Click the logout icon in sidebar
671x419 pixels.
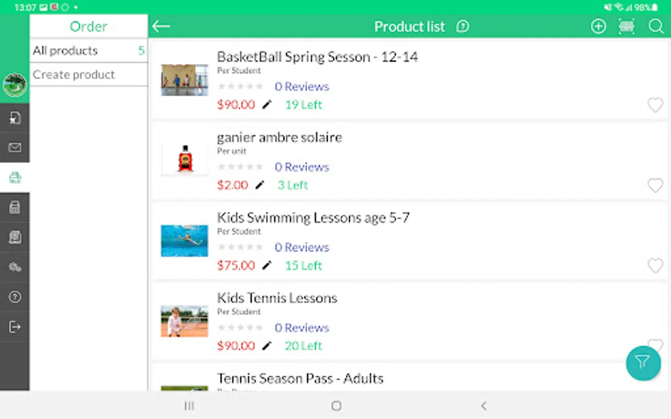pos(15,327)
